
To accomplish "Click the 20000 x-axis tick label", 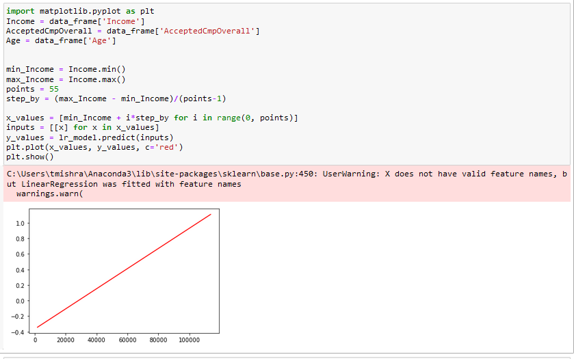I will click(x=66, y=341).
